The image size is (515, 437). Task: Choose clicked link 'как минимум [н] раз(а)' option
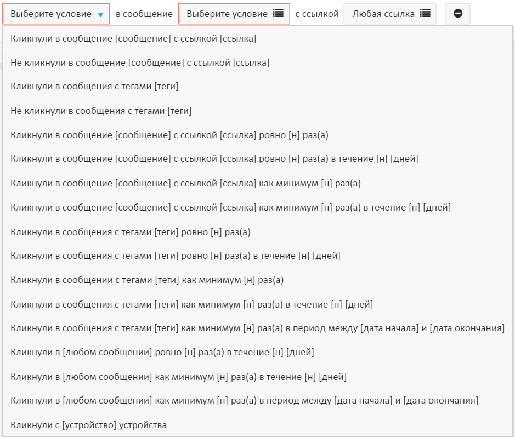coord(185,183)
